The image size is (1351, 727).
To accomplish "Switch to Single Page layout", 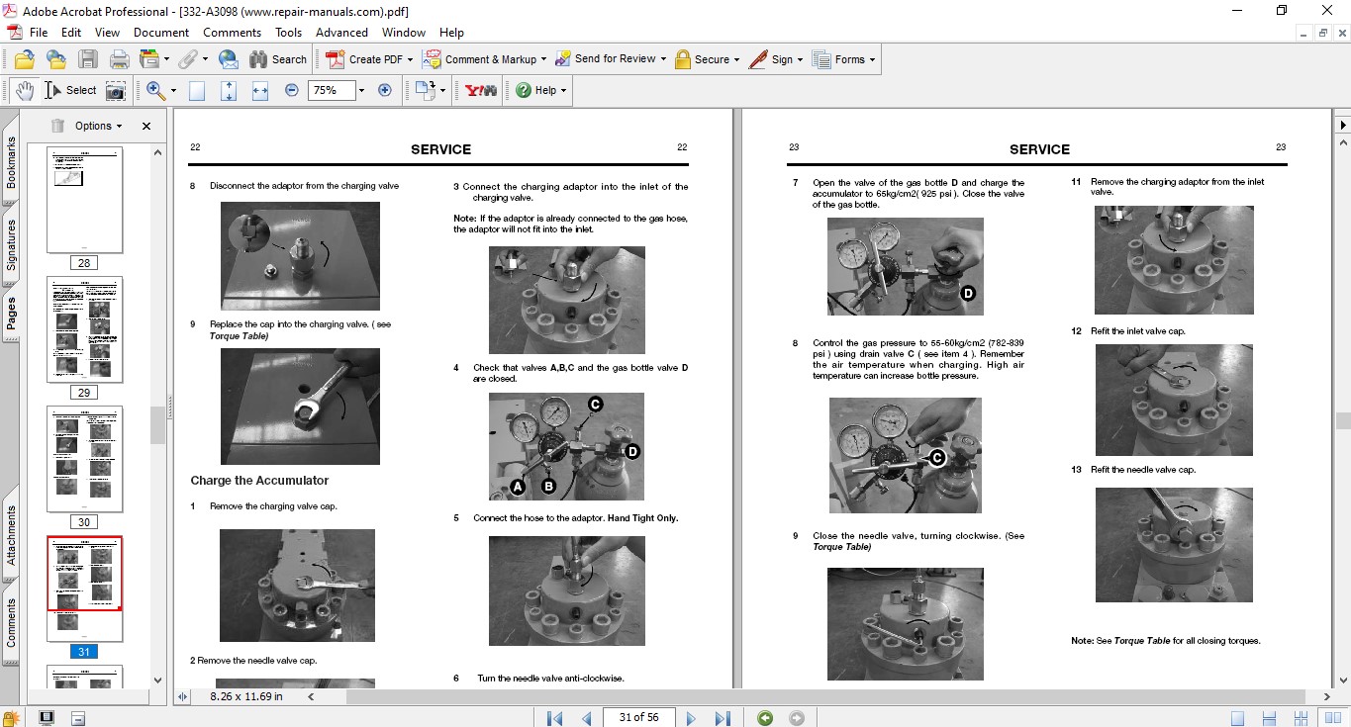I will 1238,717.
